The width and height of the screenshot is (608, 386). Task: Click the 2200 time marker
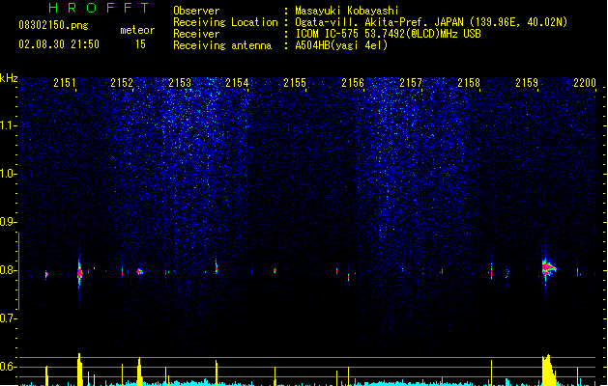(585, 83)
